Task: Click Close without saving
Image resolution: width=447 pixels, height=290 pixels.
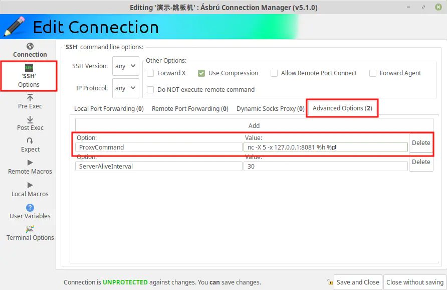Action: [x=415, y=282]
